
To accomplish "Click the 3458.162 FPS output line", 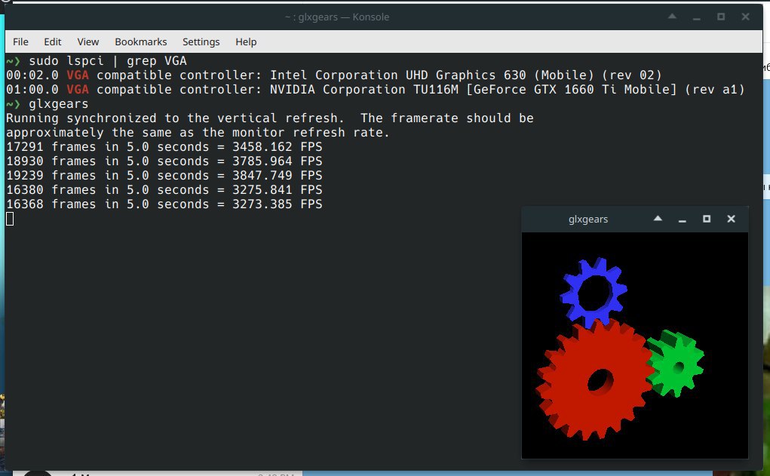I will tap(164, 146).
